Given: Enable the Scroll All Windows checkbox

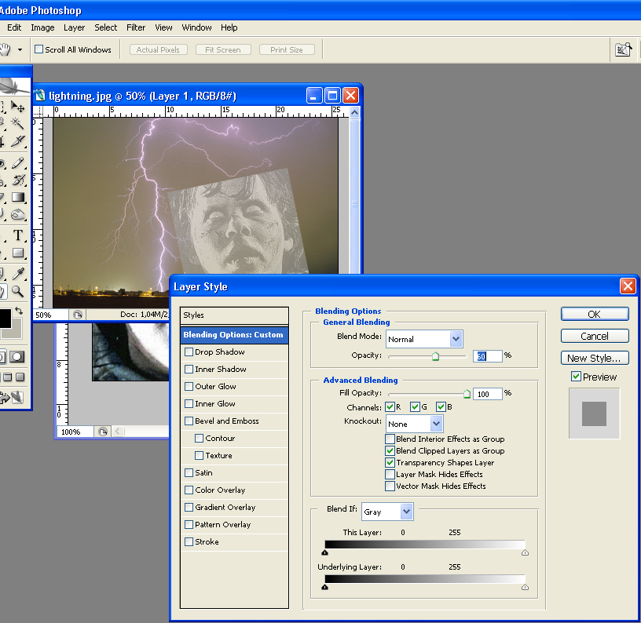Looking at the screenshot, I should pyautogui.click(x=38, y=49).
